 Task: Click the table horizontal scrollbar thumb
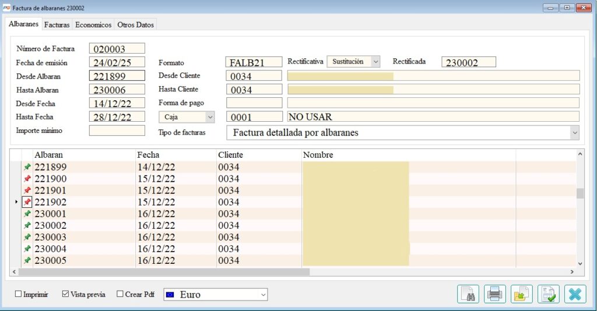click(164, 272)
